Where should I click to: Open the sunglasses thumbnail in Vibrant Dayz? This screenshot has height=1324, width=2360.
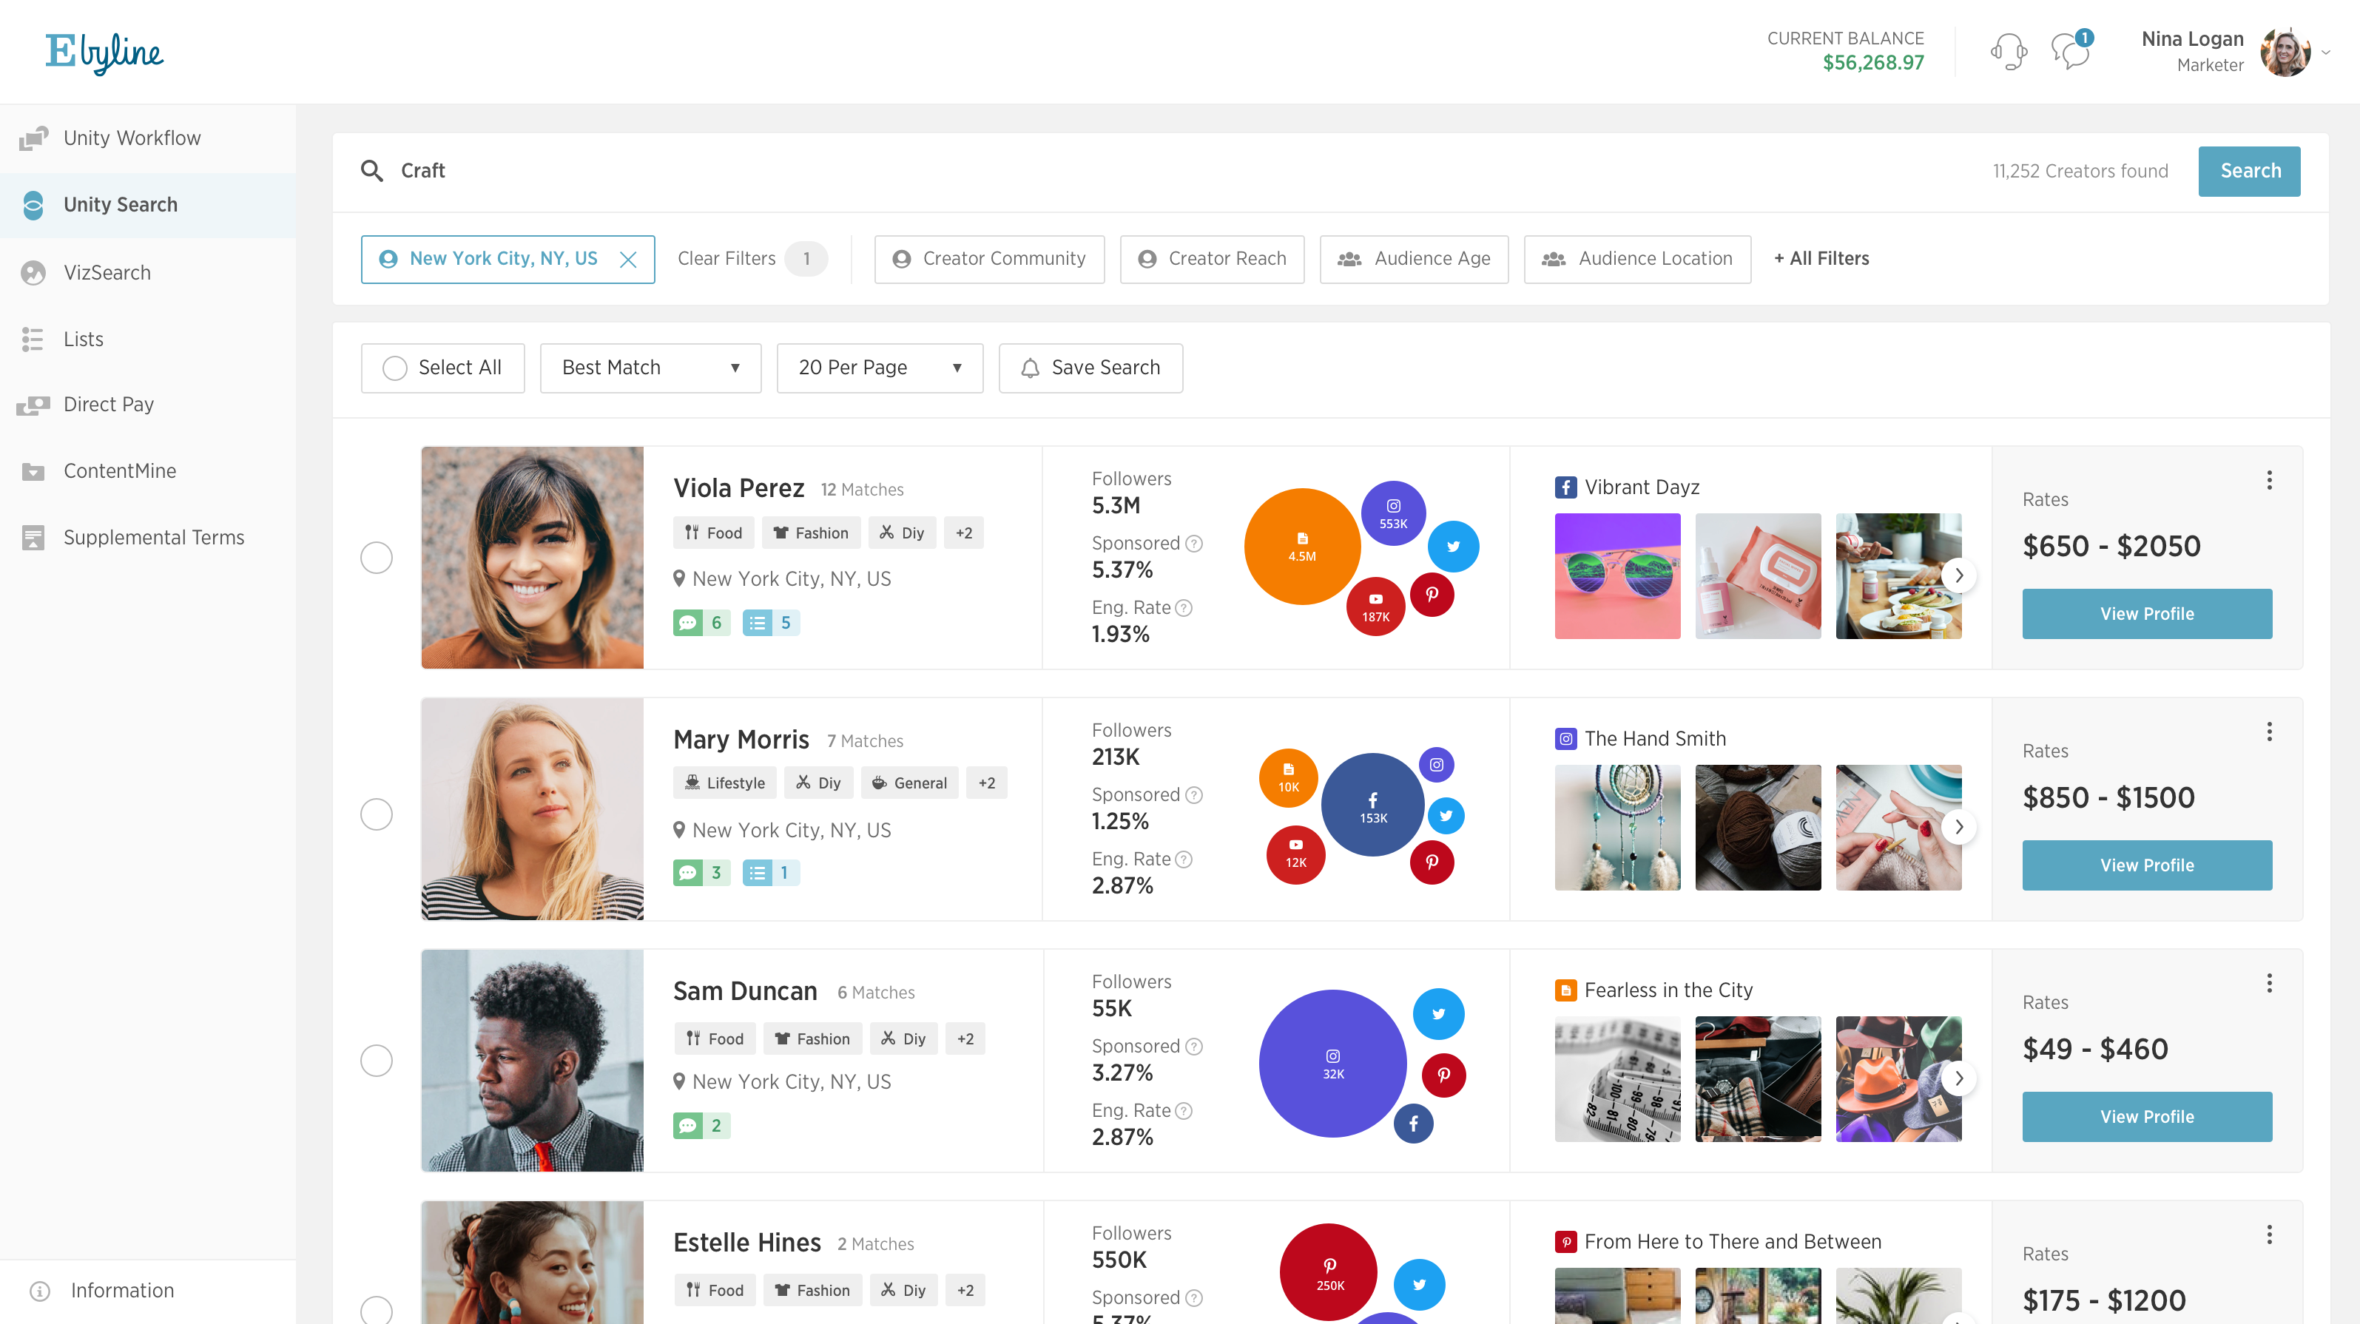click(x=1617, y=576)
